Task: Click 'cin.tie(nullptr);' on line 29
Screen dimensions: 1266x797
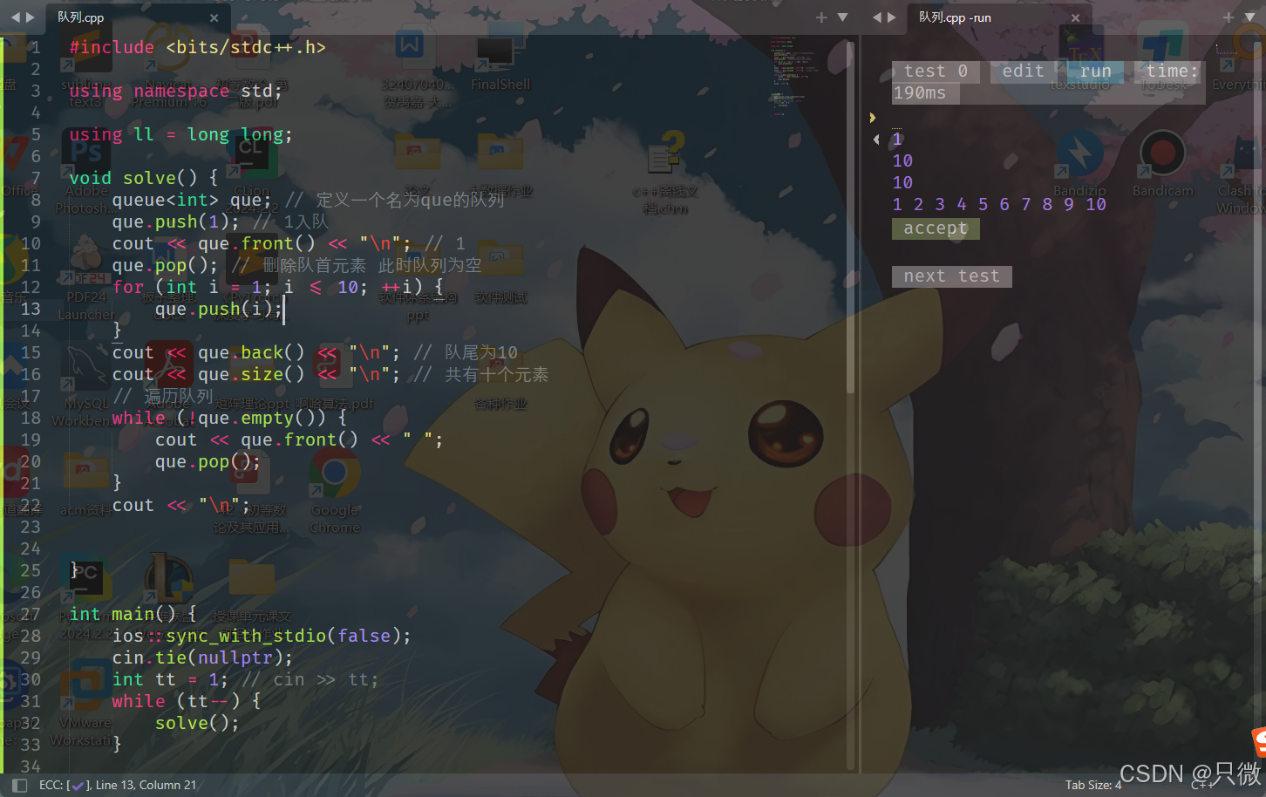Action: [x=202, y=658]
